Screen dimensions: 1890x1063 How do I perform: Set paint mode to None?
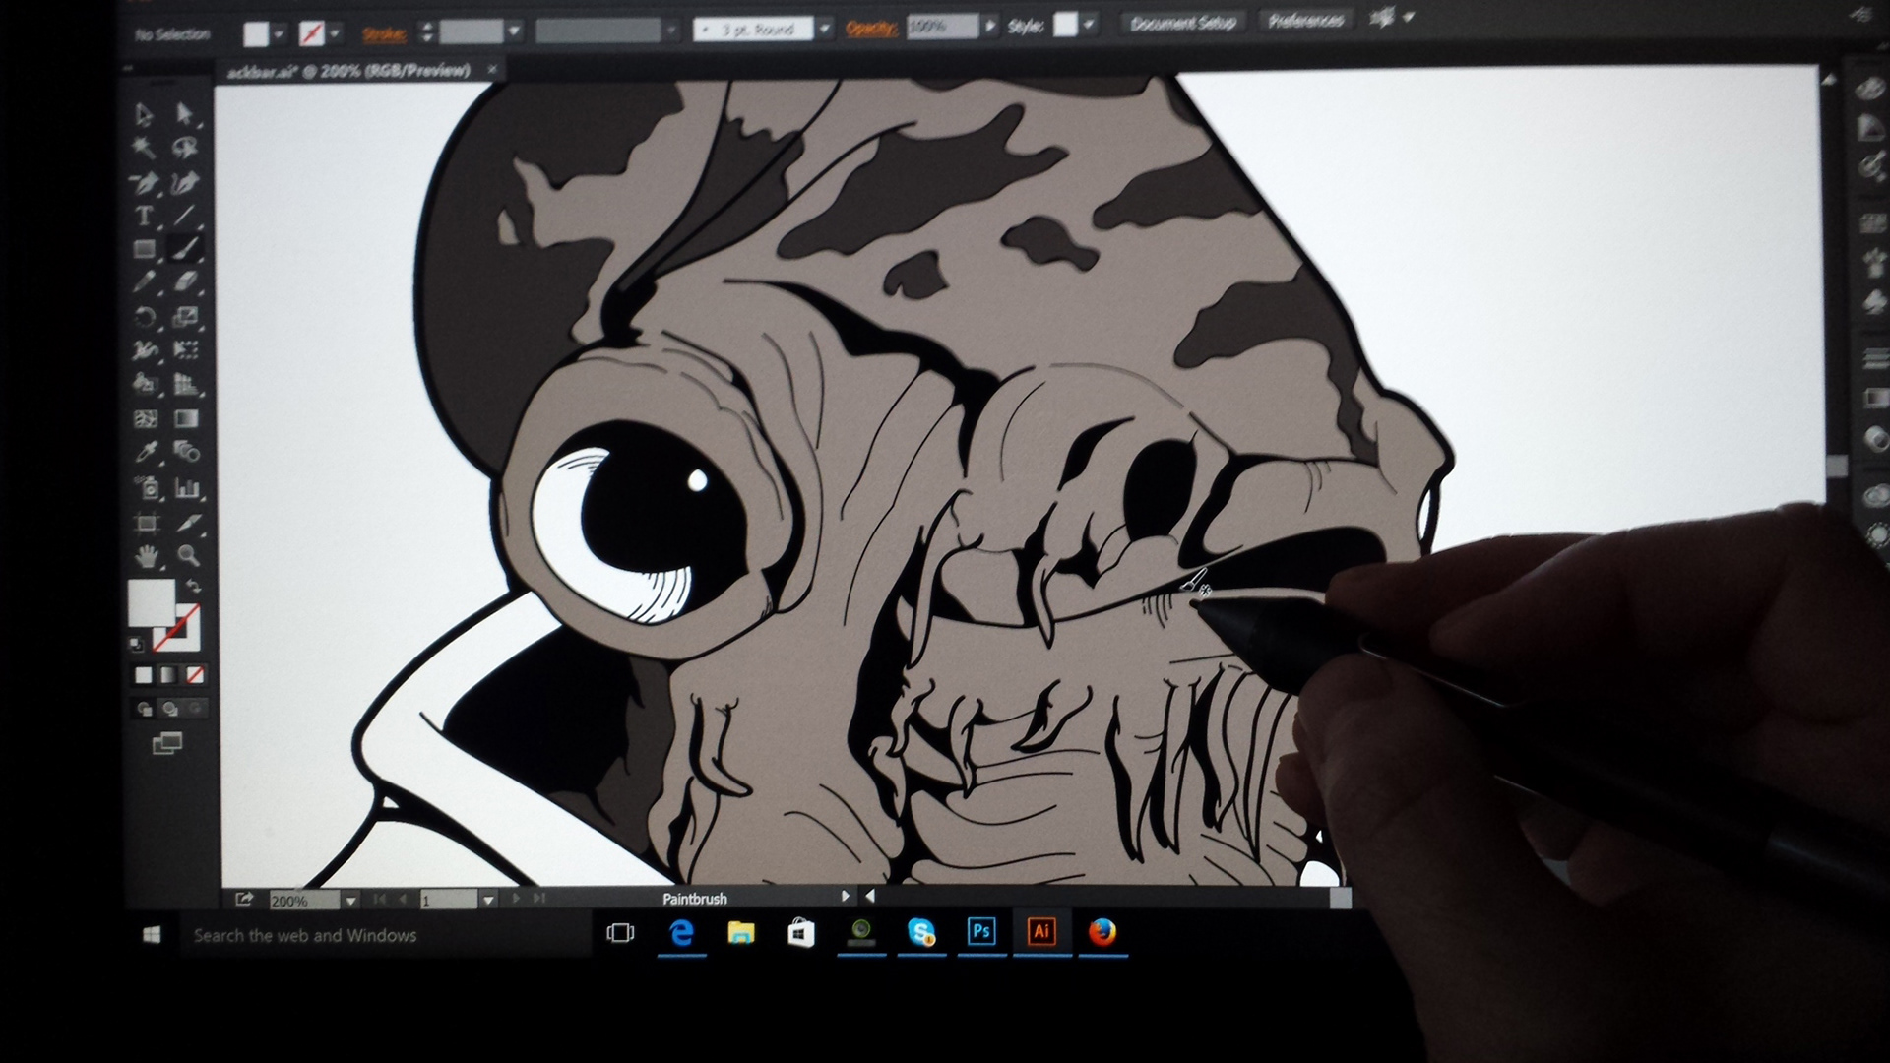coord(195,675)
